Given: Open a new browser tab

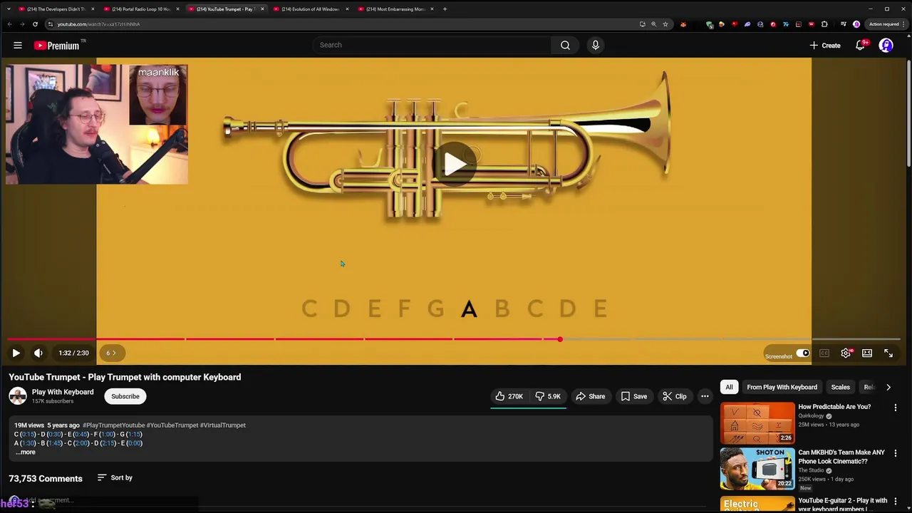Looking at the screenshot, I should (445, 9).
